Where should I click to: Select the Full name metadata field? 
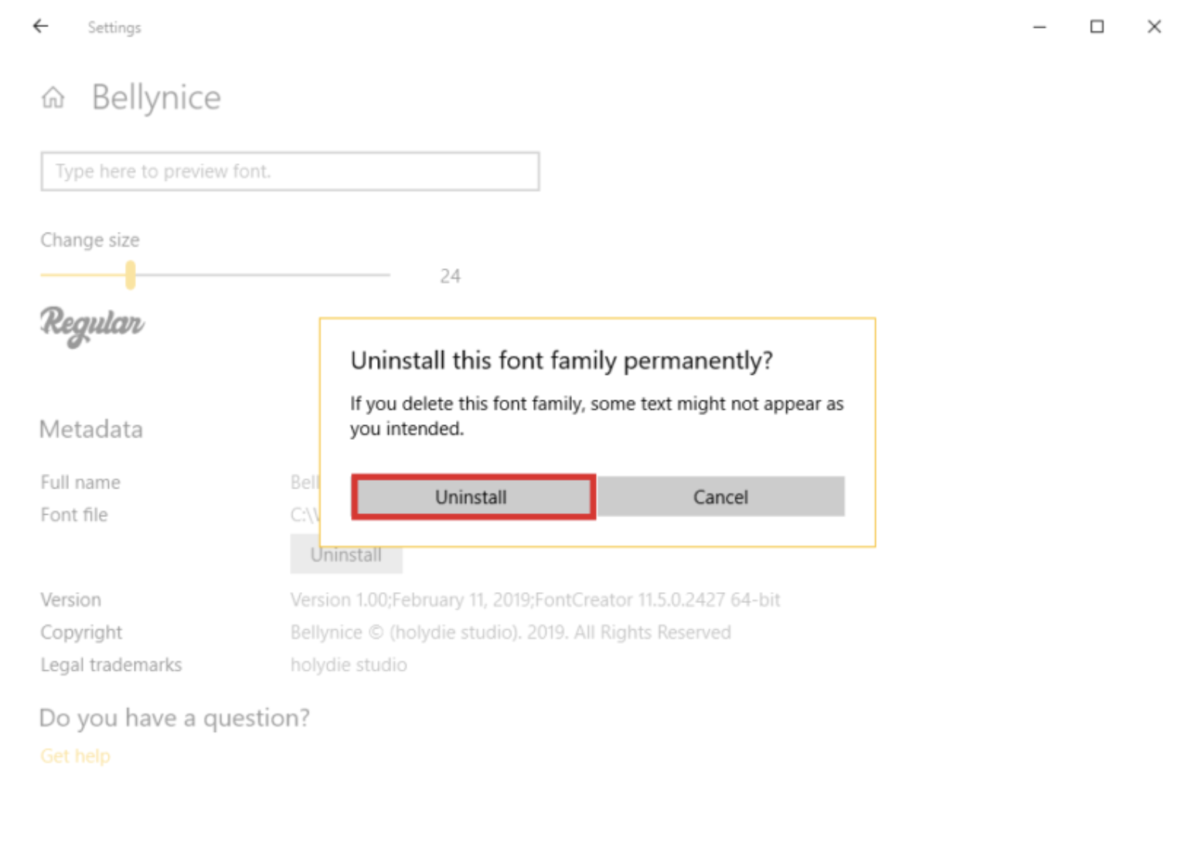tap(80, 482)
